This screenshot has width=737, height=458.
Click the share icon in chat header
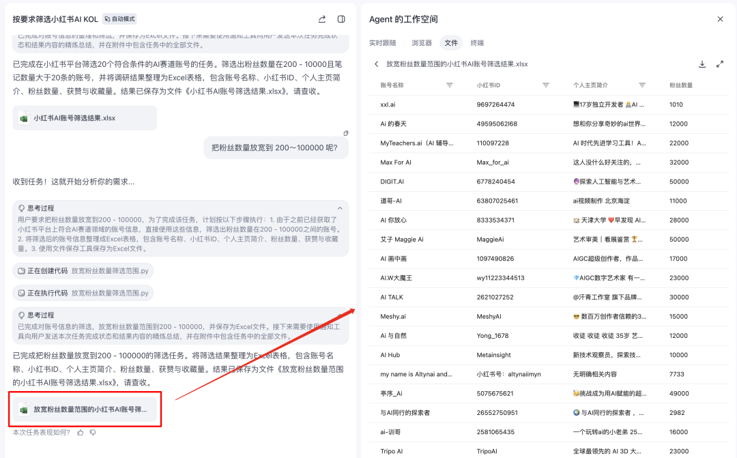(x=322, y=19)
